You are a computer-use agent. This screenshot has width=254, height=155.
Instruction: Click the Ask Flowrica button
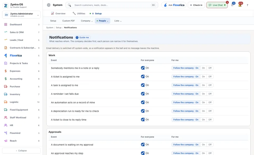174,5
